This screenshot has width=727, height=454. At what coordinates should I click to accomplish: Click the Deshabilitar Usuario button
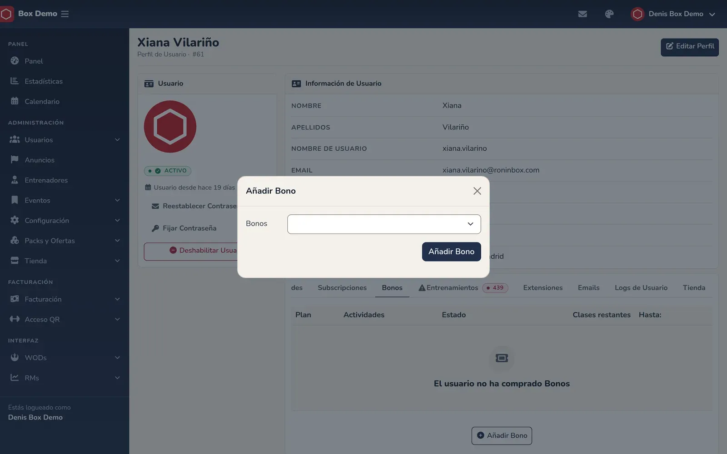(x=191, y=251)
